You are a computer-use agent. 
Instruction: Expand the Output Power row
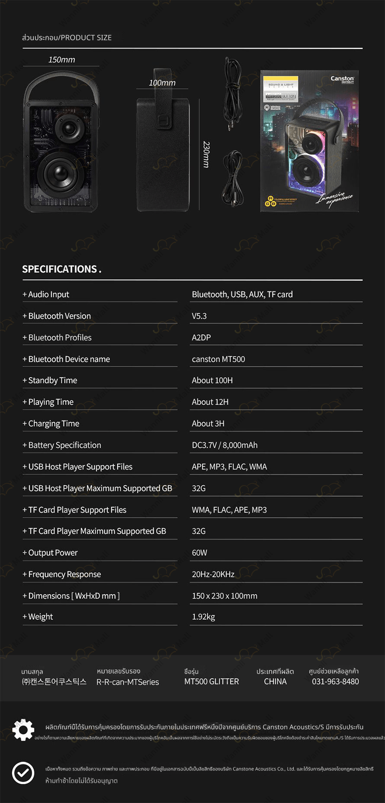[x=192, y=553]
